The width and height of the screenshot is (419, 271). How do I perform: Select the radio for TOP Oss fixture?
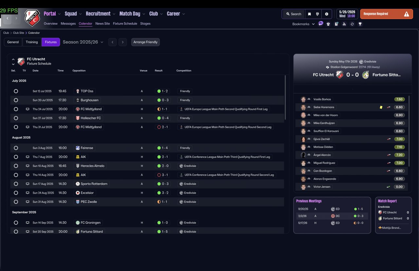click(x=16, y=91)
